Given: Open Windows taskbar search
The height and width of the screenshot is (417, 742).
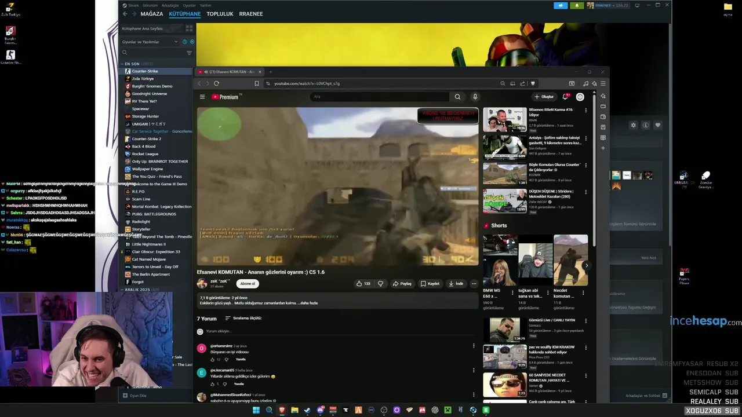Looking at the screenshot, I should pos(269,410).
